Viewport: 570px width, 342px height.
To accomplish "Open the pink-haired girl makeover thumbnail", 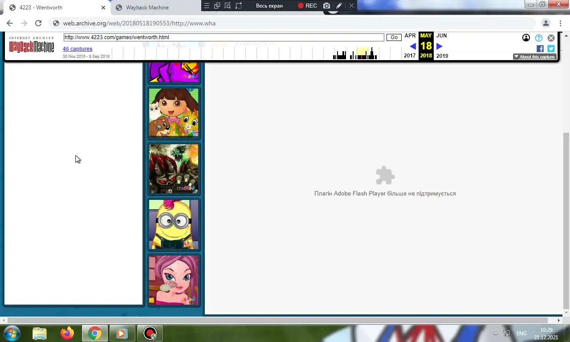I will [x=174, y=280].
